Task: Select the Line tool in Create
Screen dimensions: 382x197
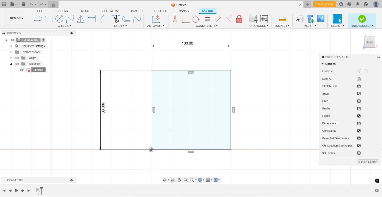Action: [x=38, y=19]
